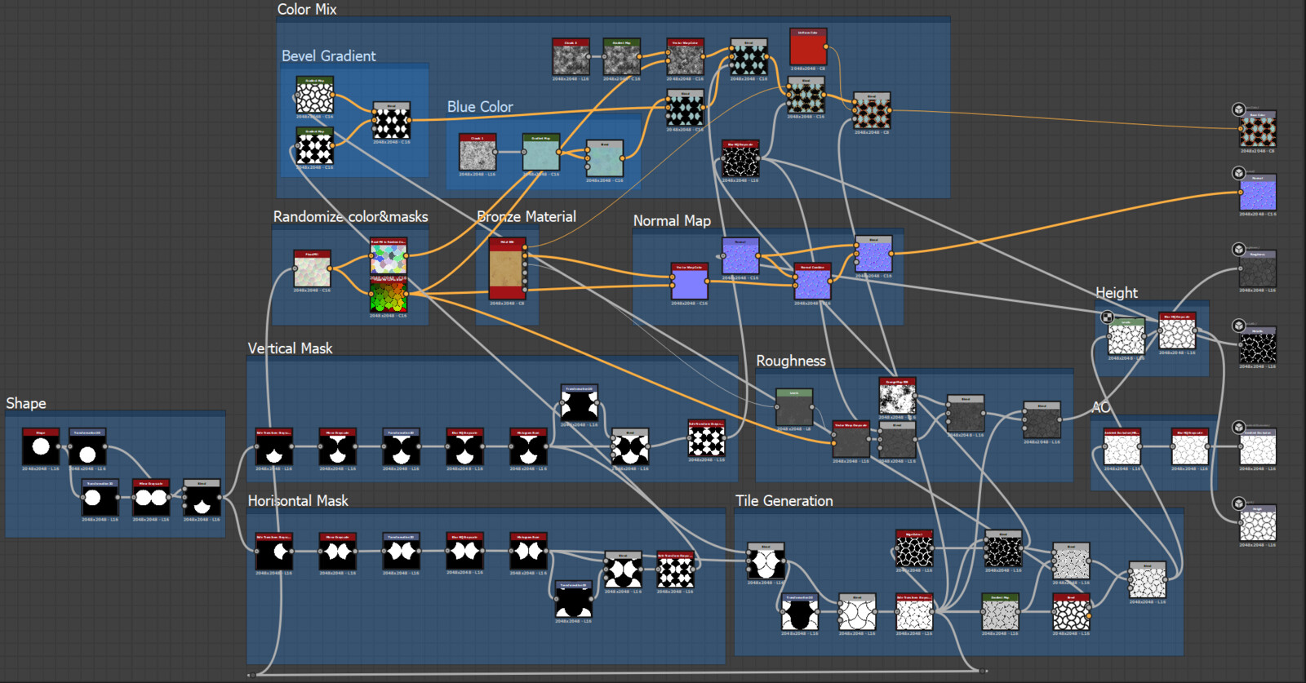The image size is (1306, 683).
Task: Click the Tile Generation frame title
Action: click(x=784, y=500)
